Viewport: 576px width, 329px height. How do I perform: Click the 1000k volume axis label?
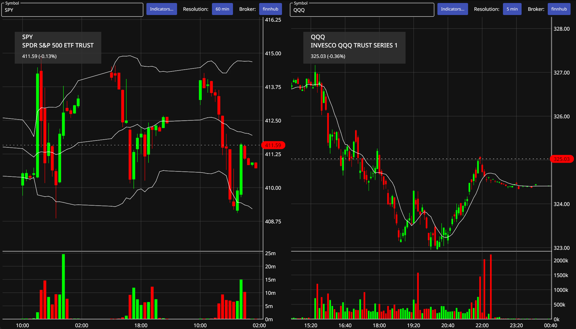(561, 290)
